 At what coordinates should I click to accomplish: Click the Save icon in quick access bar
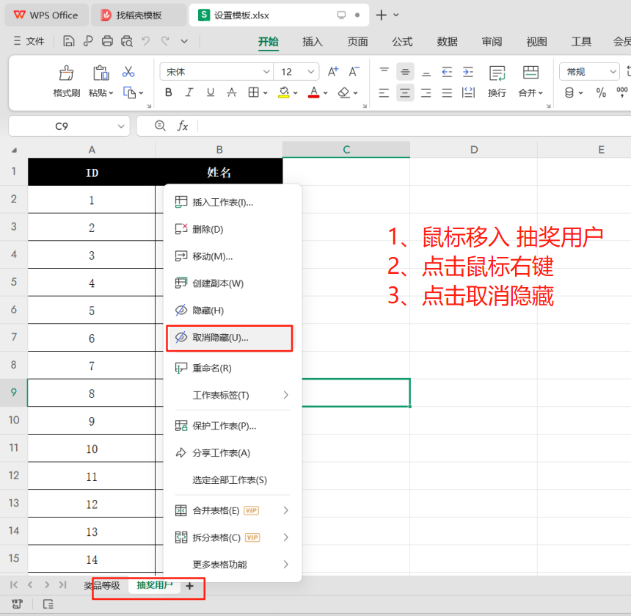coord(69,41)
